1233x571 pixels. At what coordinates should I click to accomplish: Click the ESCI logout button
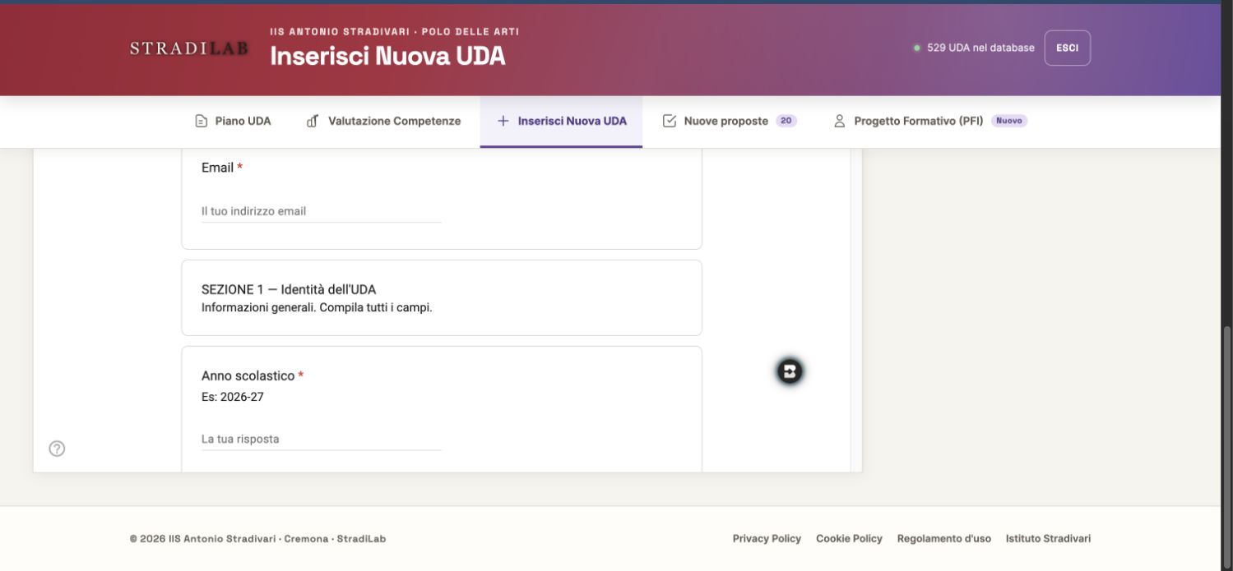pyautogui.click(x=1068, y=48)
